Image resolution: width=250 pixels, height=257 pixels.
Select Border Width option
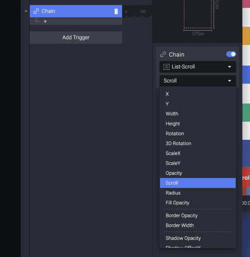click(198, 225)
